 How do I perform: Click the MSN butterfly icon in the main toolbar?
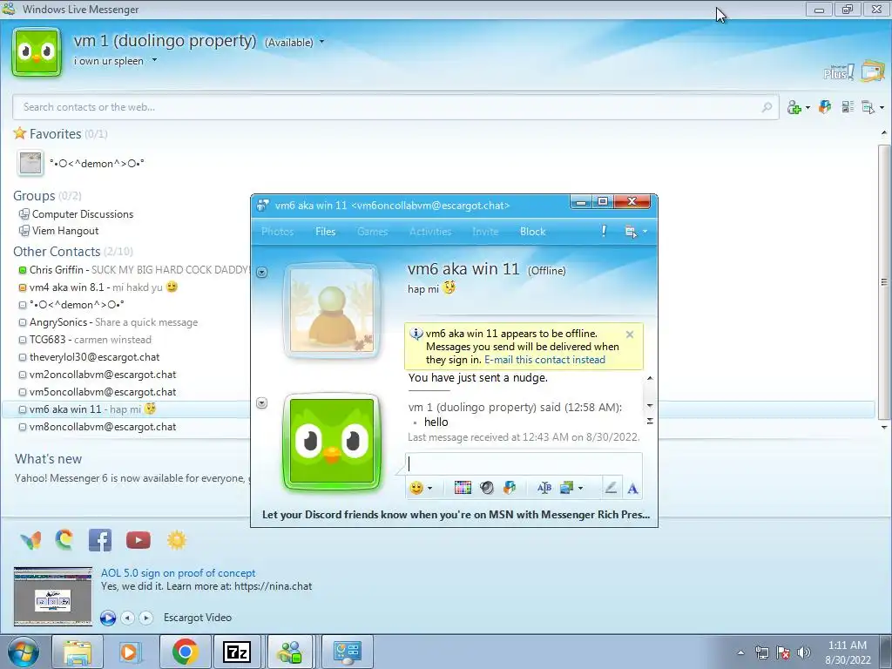pos(825,107)
